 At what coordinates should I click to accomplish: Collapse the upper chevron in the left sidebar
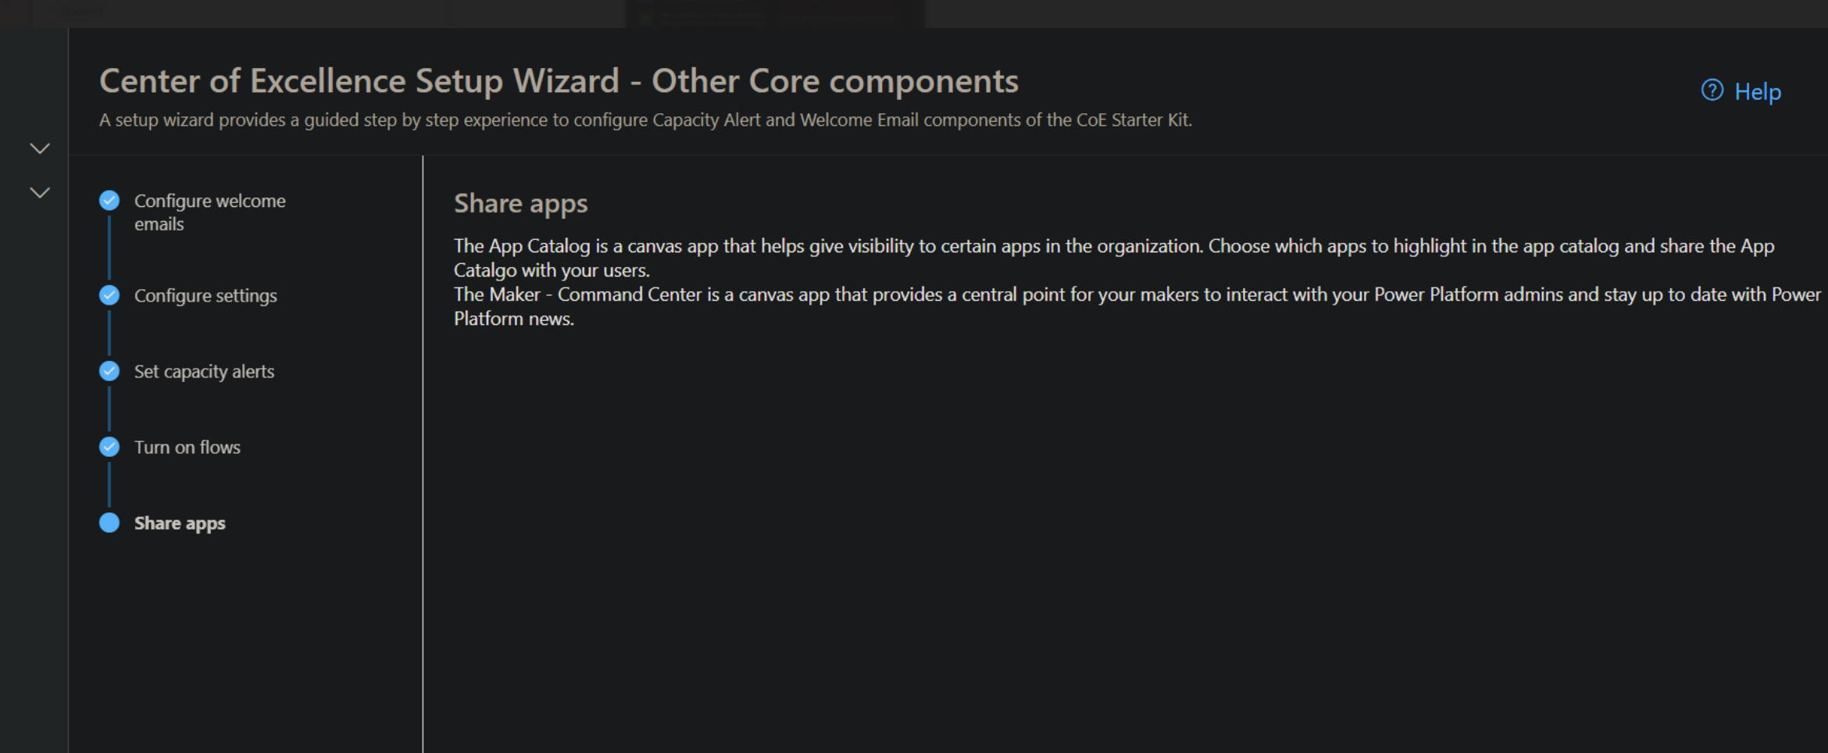point(38,148)
